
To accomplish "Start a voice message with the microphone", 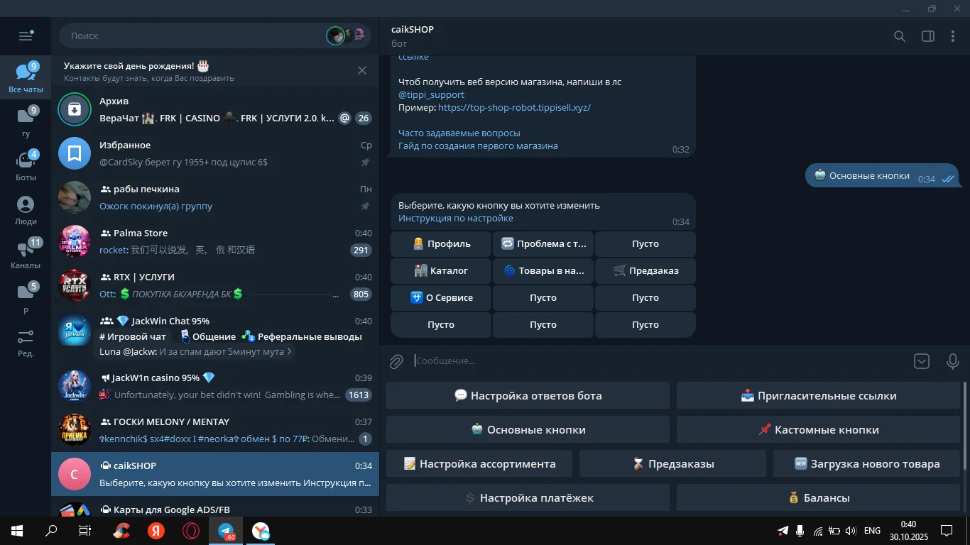I will click(953, 361).
